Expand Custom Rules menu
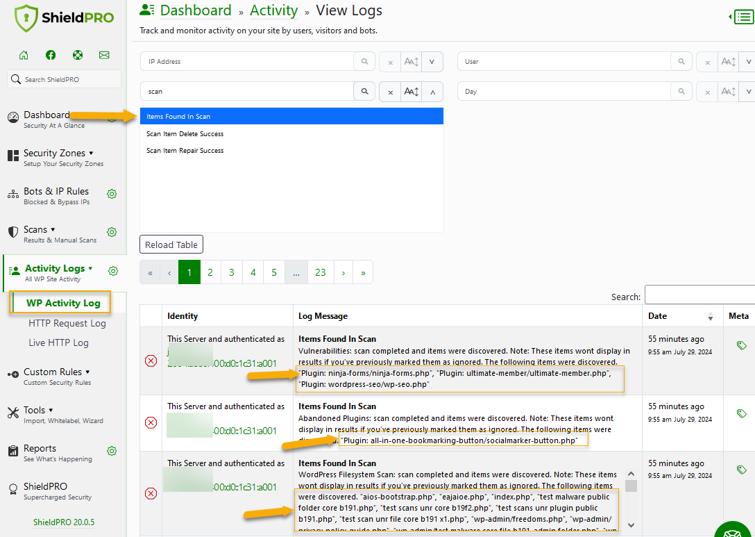Screen dimensions: 755x537 (x=57, y=372)
